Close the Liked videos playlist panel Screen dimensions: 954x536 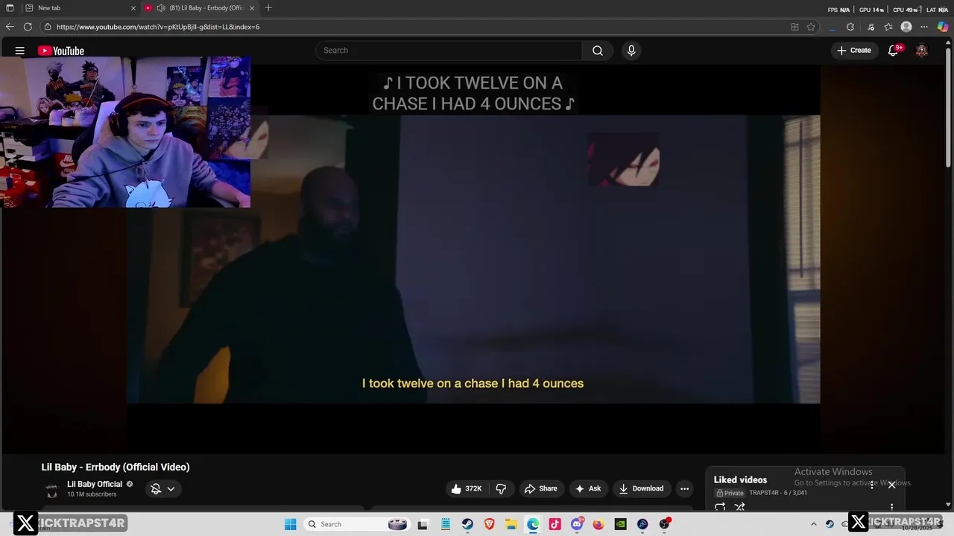(891, 485)
